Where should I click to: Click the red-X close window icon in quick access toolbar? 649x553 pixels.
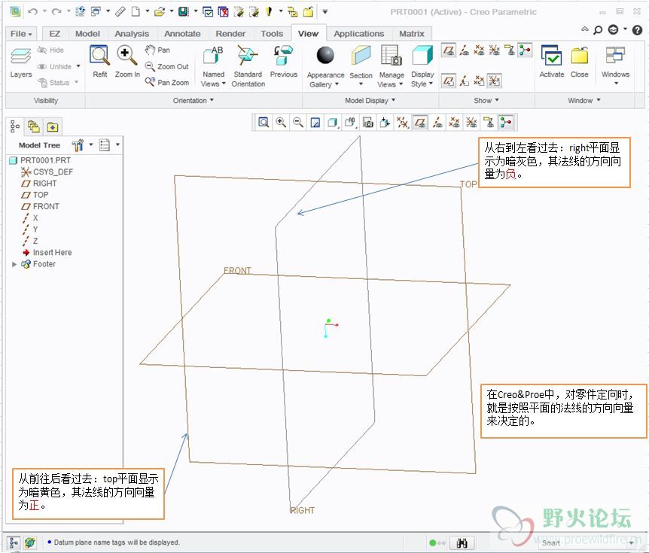pos(224,11)
